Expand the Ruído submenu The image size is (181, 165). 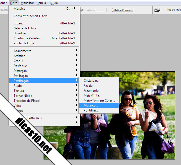click(44, 86)
